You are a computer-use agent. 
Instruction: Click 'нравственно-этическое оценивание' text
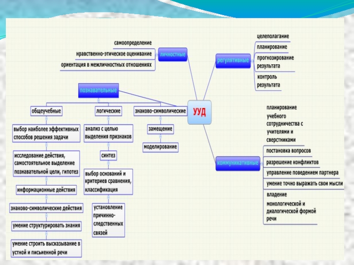coord(114,54)
